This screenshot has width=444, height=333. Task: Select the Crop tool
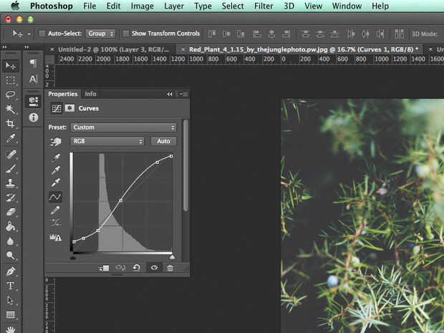pyautogui.click(x=11, y=124)
